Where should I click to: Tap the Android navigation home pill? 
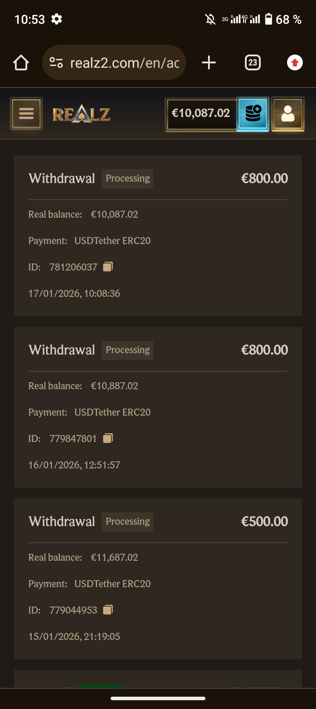(x=158, y=698)
